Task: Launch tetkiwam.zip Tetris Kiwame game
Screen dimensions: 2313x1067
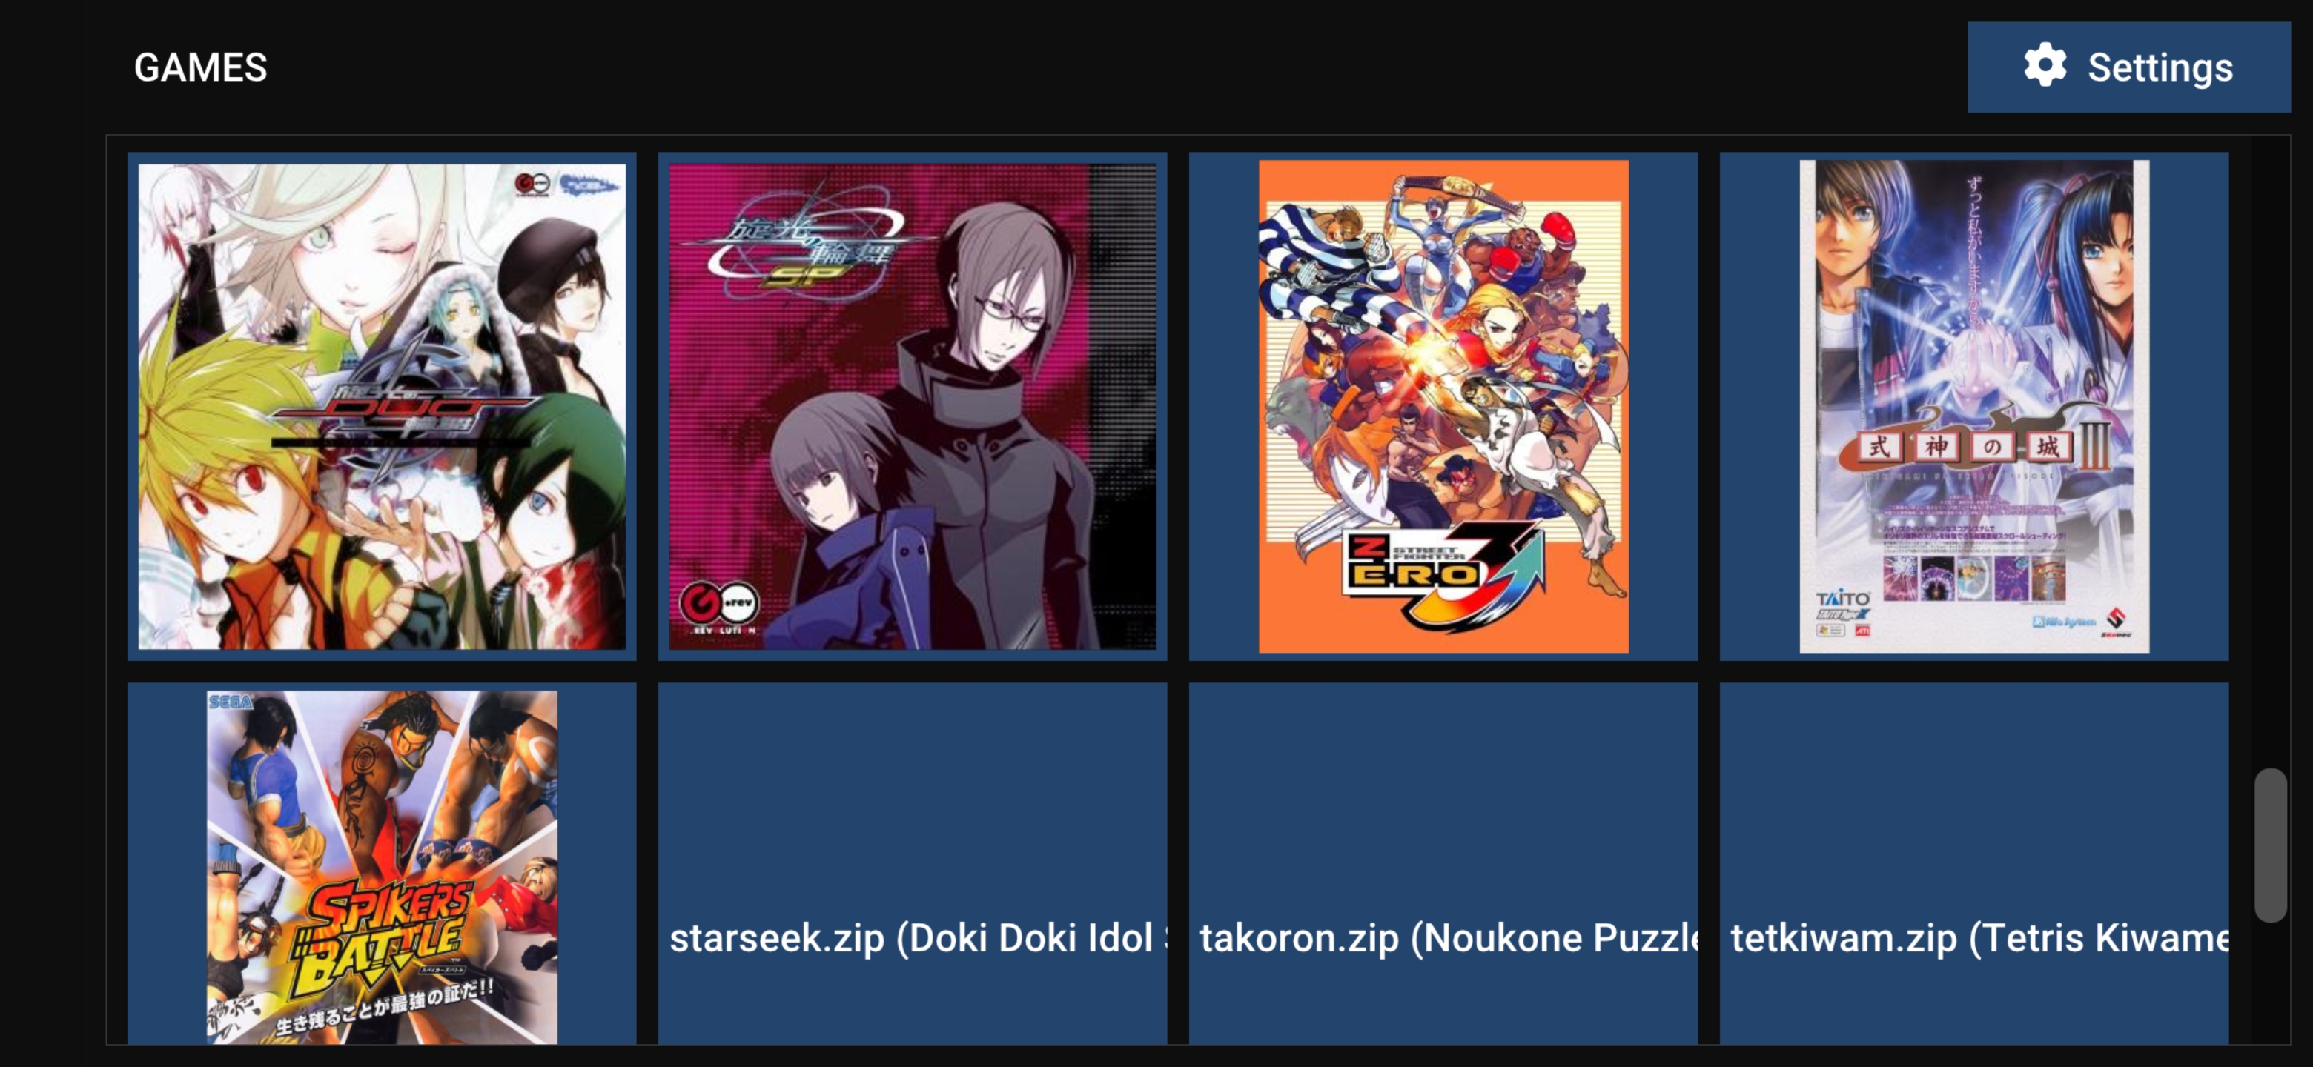Action: [1973, 863]
